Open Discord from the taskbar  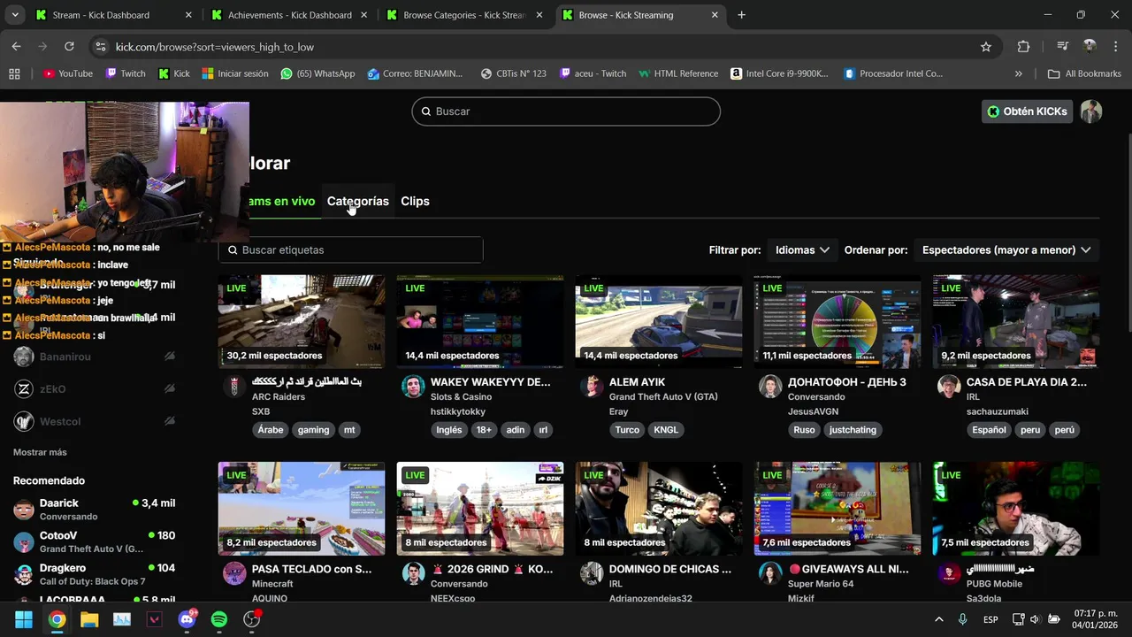pyautogui.click(x=187, y=619)
